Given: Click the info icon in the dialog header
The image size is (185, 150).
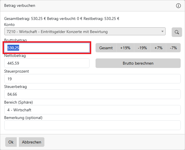Looking at the screenshot, I should click(x=178, y=6).
